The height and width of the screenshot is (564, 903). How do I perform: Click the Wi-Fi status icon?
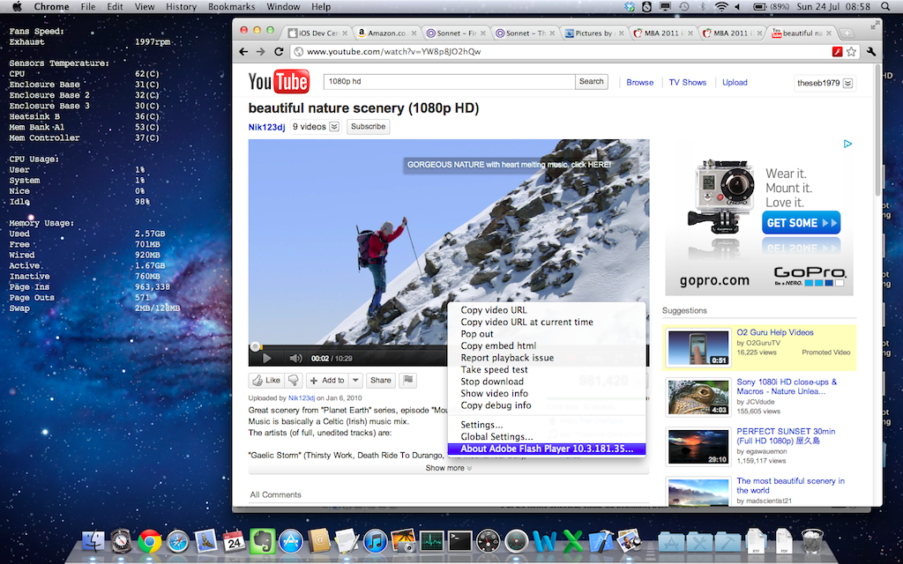click(721, 7)
